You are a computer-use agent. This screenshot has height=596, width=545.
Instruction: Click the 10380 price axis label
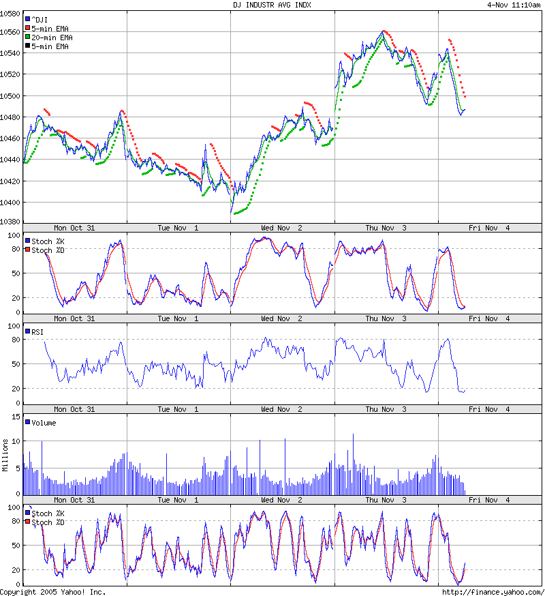click(x=10, y=221)
